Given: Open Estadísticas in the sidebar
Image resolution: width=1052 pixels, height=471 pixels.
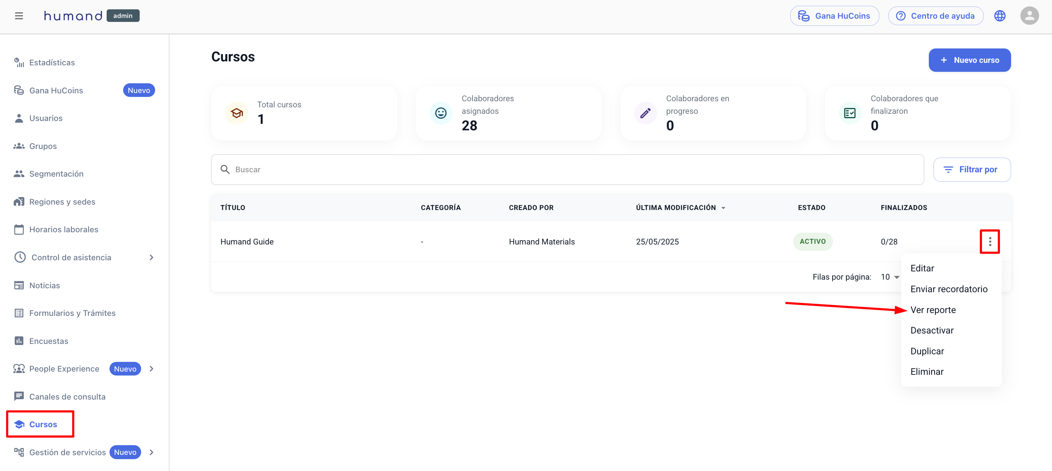Looking at the screenshot, I should click(x=52, y=62).
